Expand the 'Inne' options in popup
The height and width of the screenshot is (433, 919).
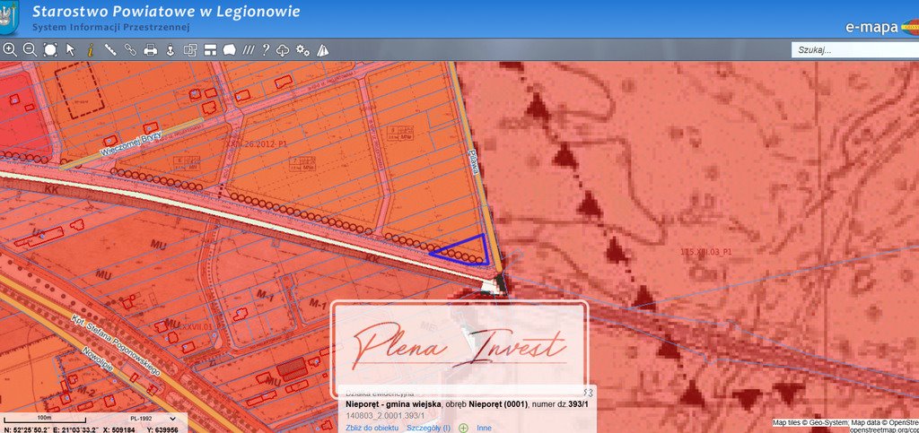(x=484, y=428)
